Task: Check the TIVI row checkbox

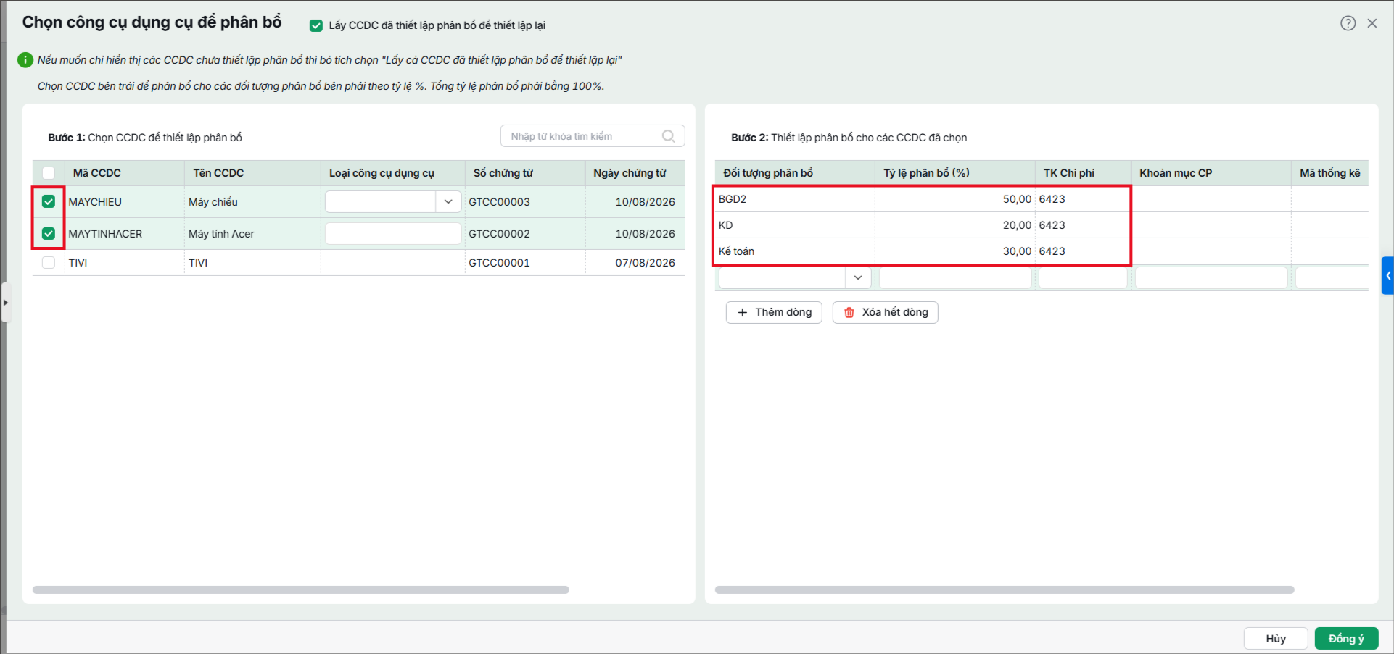Action: [x=49, y=263]
